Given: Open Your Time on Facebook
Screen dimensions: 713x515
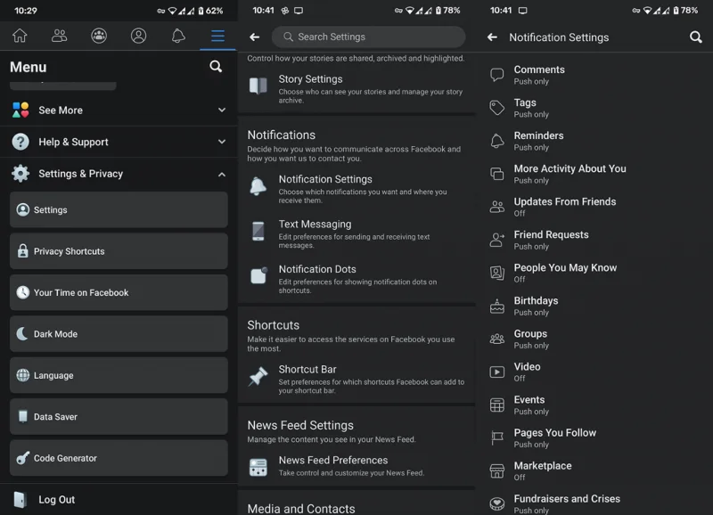Looking at the screenshot, I should [x=119, y=292].
